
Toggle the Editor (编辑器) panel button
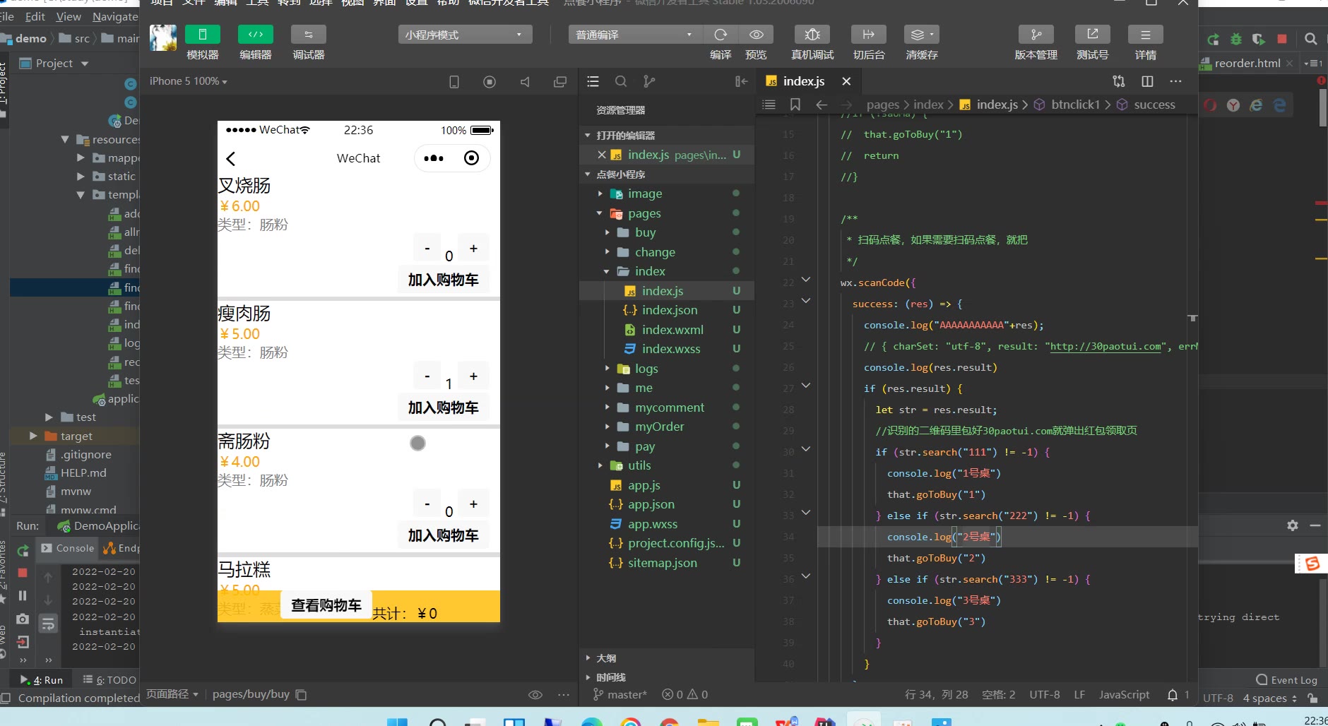click(255, 35)
